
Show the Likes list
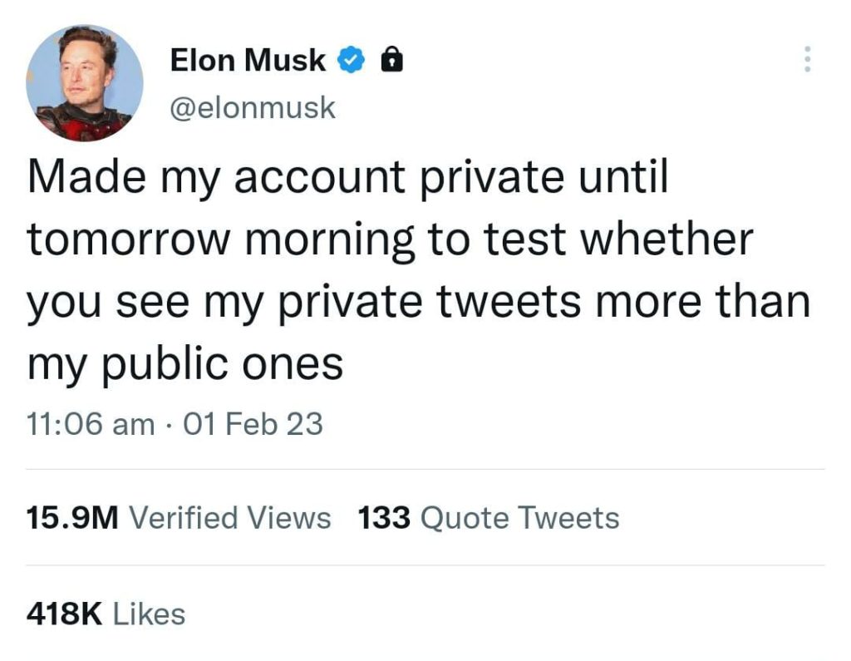pos(150,614)
